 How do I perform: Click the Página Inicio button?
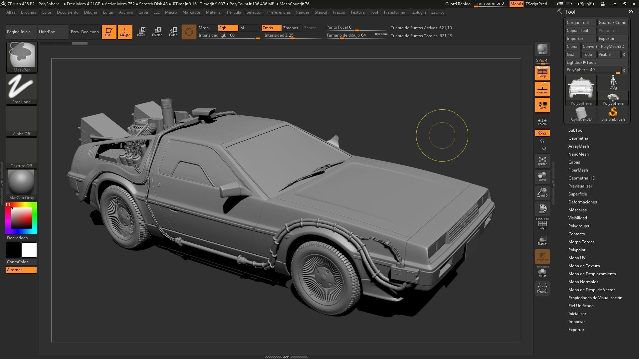point(21,32)
